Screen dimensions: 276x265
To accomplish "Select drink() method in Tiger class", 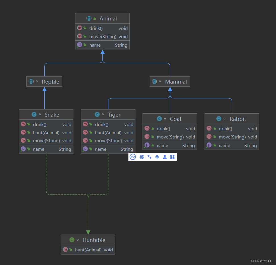I will (108, 124).
